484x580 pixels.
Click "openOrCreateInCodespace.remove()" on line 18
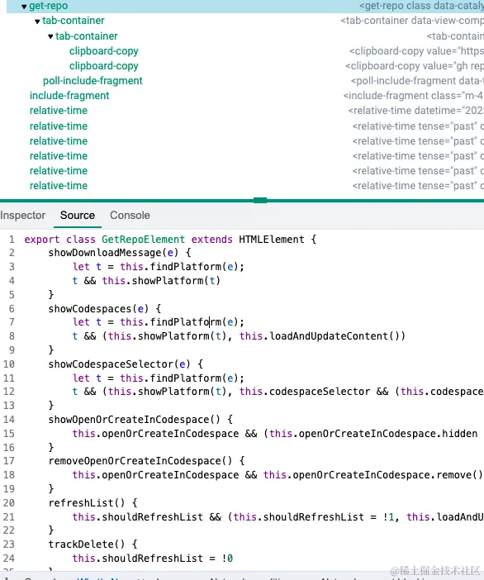click(387, 475)
